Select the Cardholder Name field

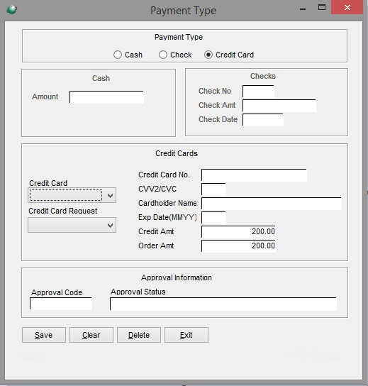pos(272,204)
